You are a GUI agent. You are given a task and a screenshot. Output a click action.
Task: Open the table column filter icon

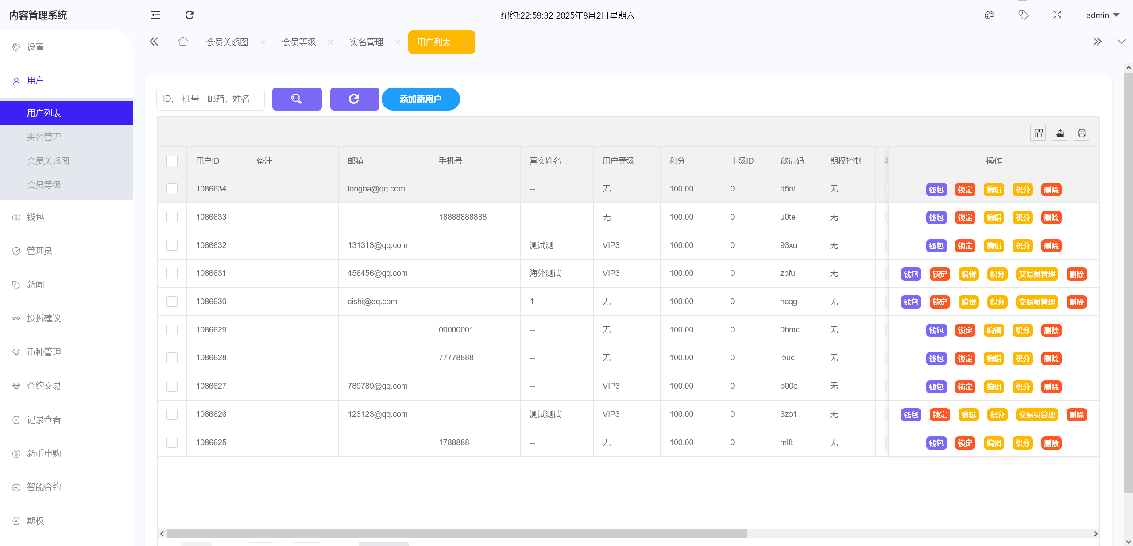1038,133
